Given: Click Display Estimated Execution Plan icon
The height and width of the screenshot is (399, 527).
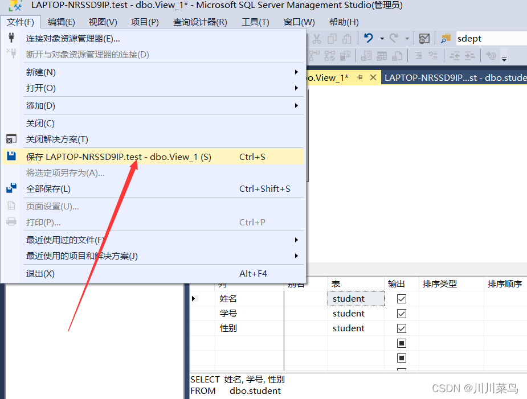Looking at the screenshot, I should click(314, 56).
